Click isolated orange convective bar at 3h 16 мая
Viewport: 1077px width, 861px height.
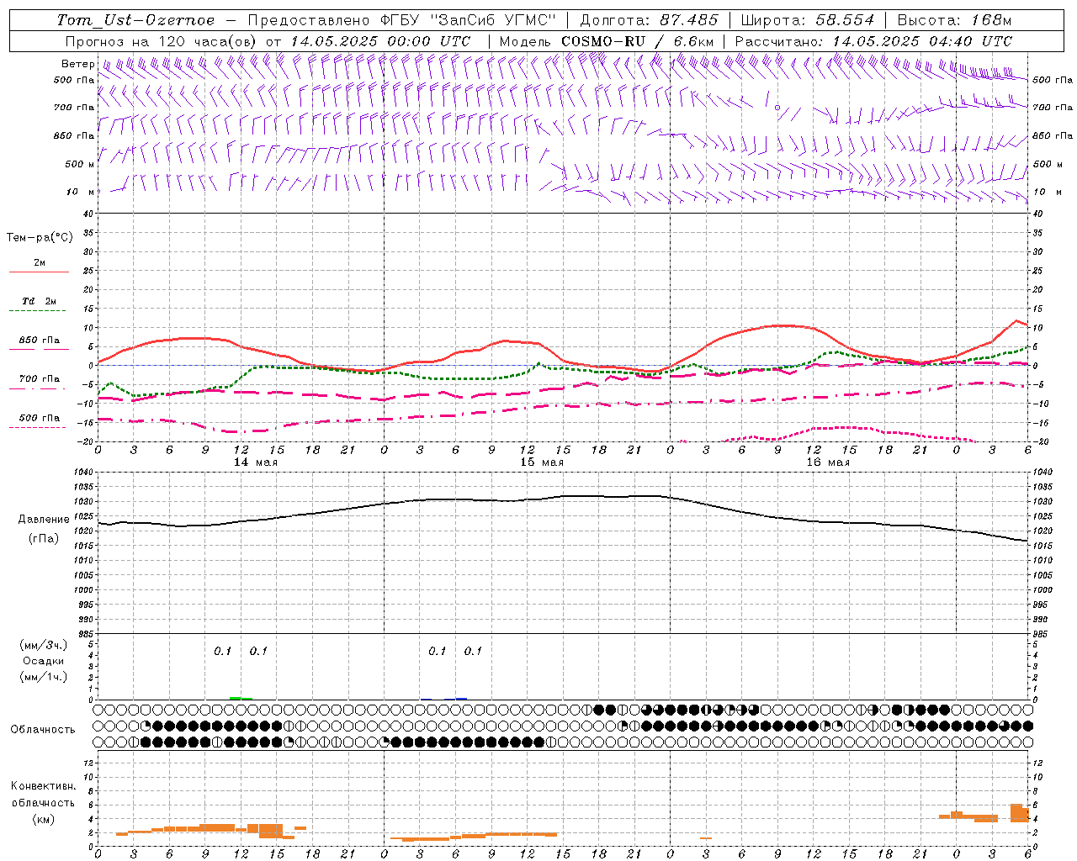point(706,838)
